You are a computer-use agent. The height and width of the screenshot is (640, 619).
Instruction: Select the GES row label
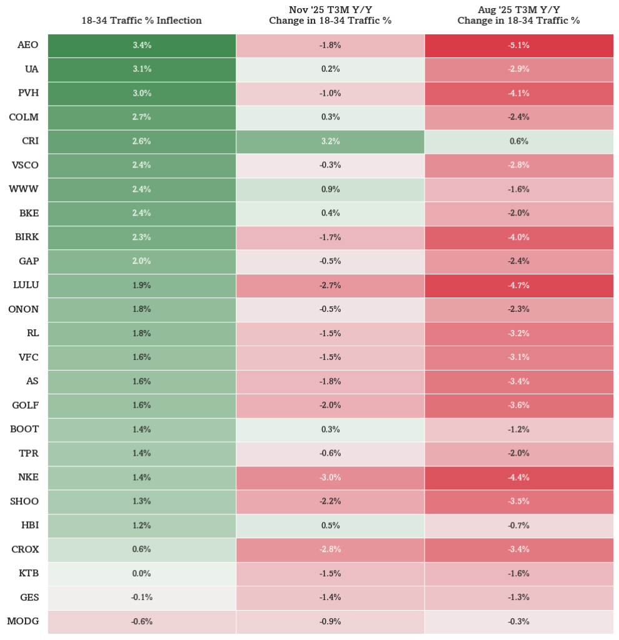[x=29, y=597]
